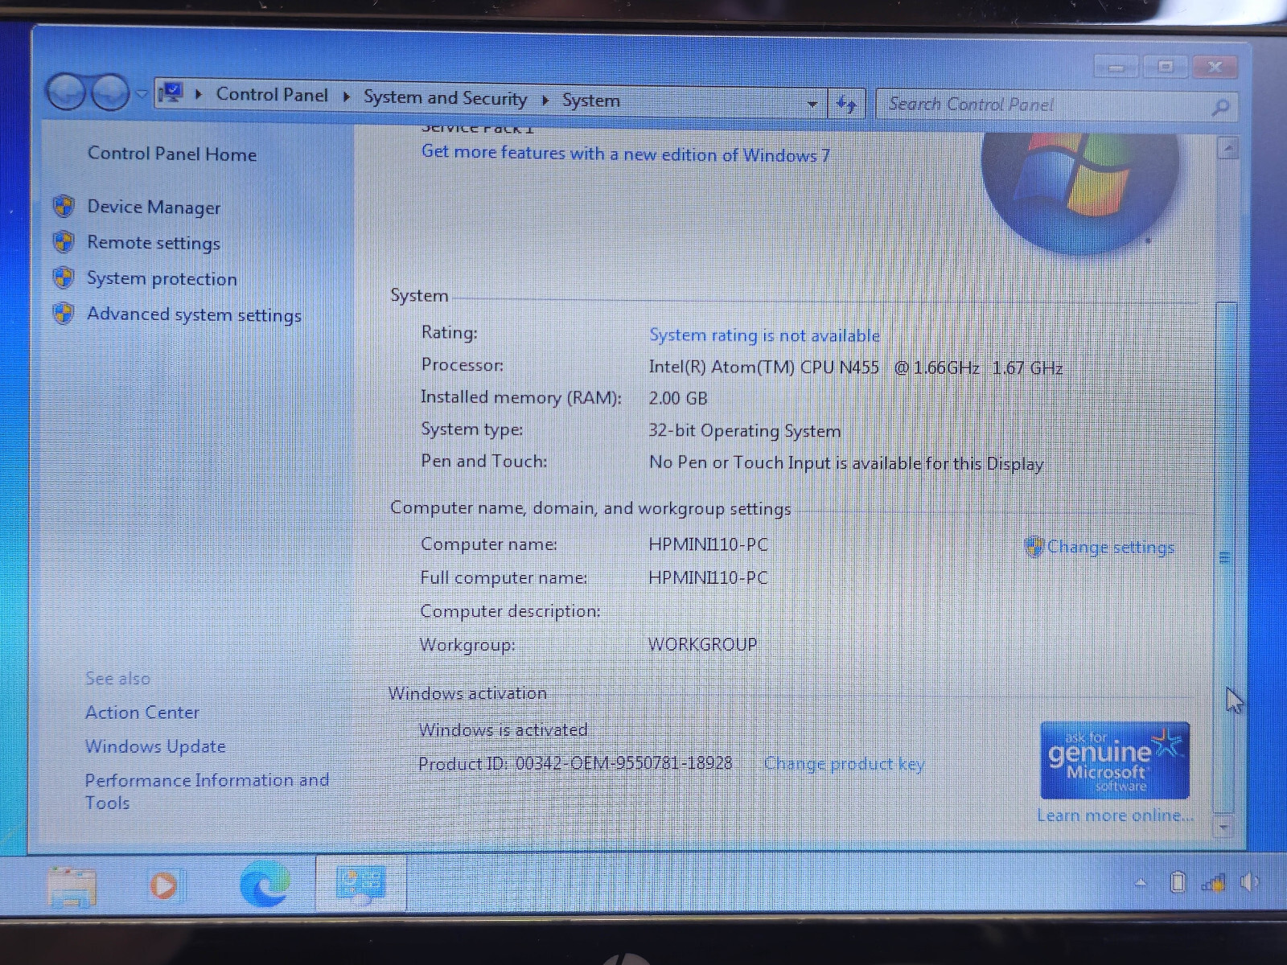Viewport: 1287px width, 965px height.
Task: Select System and Security breadcrumb
Action: pyautogui.click(x=445, y=98)
